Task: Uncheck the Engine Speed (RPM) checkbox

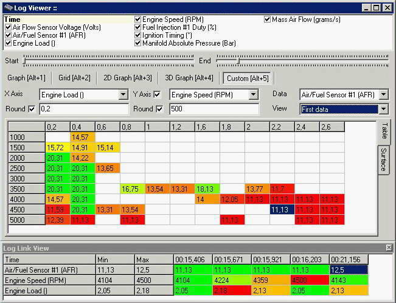Action: 137,19
